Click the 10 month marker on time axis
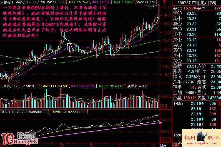The height and width of the screenshot is (147, 221). (92, 145)
